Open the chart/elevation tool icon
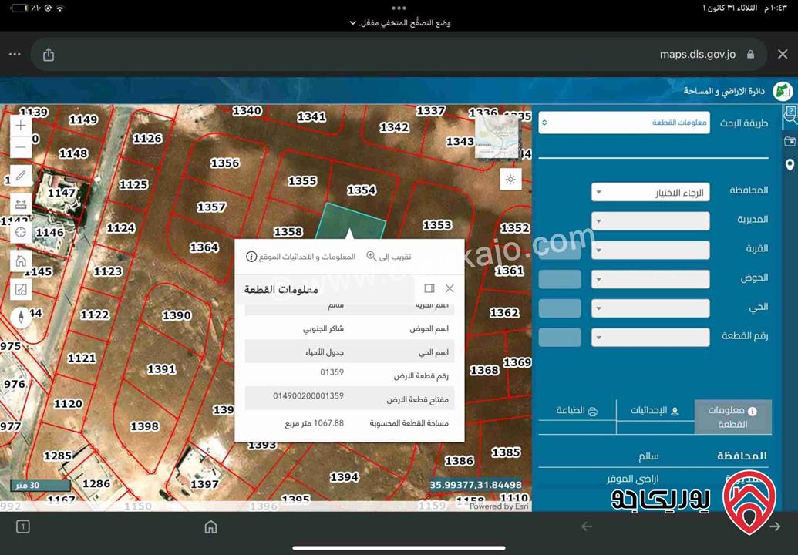The height and width of the screenshot is (555, 798). (x=21, y=290)
